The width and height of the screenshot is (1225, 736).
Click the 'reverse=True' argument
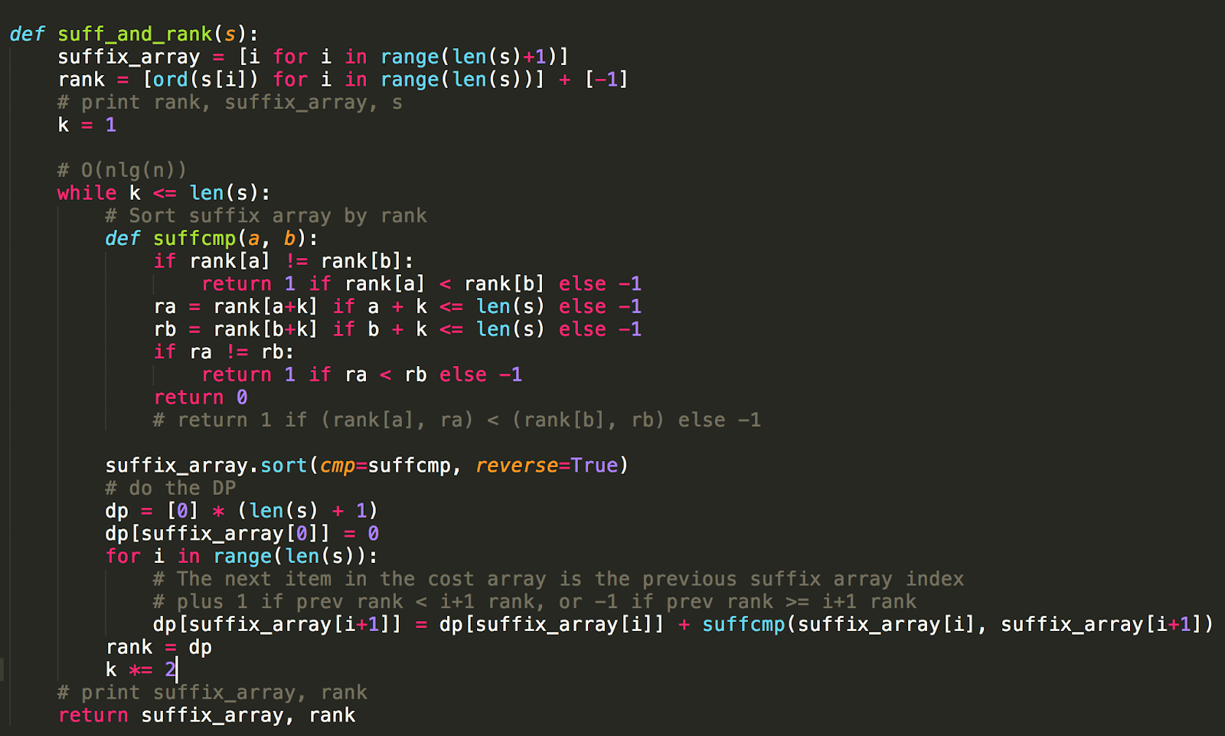tap(547, 466)
